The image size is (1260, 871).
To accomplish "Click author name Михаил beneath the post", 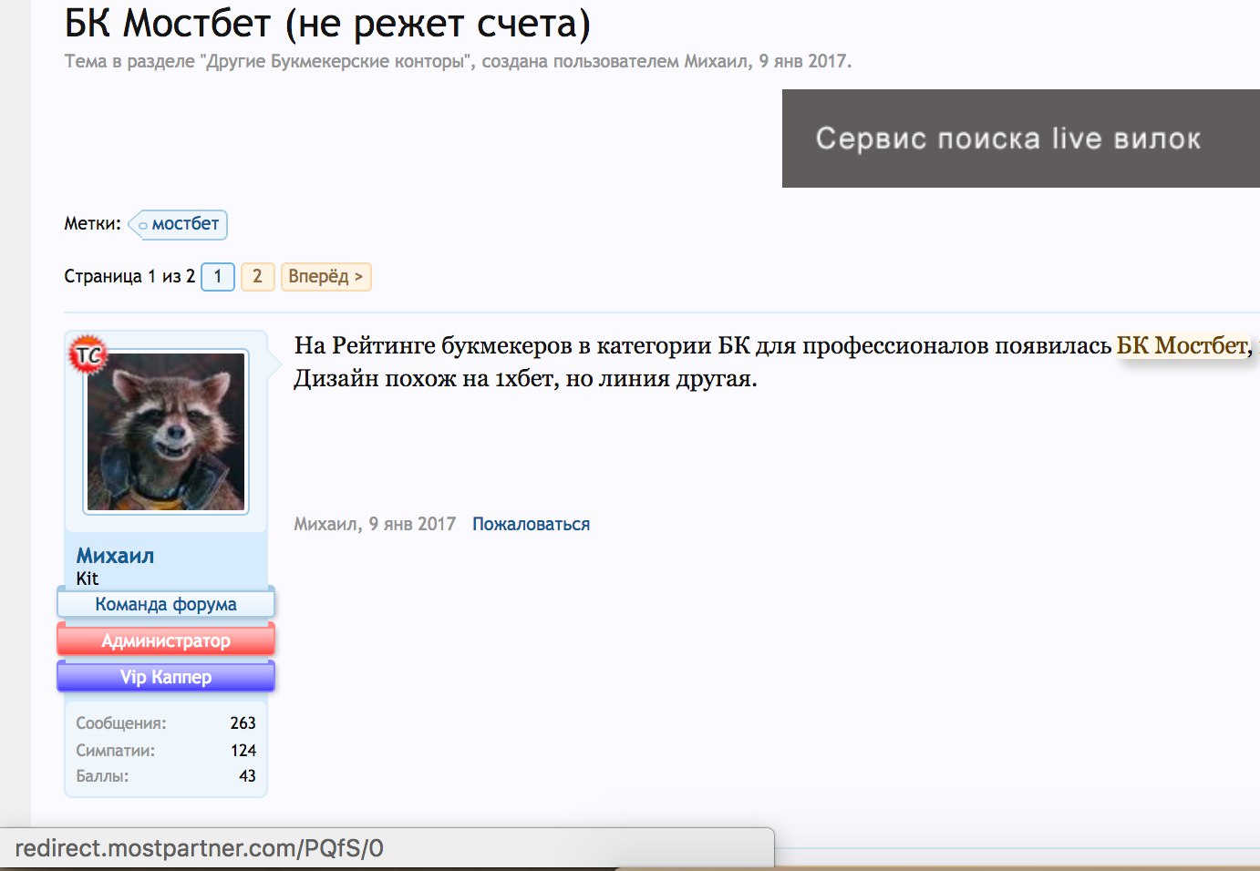I will click(x=325, y=524).
